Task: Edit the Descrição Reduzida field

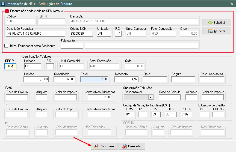Action: pyautogui.click(x=36, y=34)
